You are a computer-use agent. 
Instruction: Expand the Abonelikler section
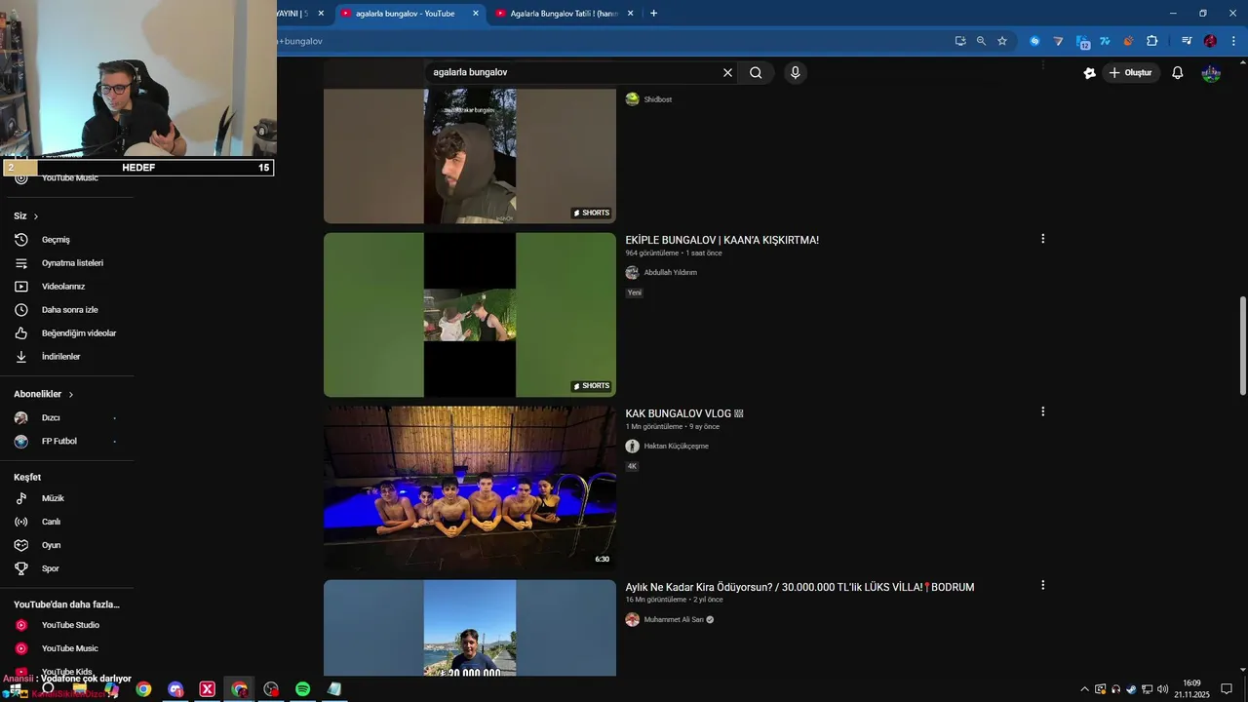(x=44, y=394)
